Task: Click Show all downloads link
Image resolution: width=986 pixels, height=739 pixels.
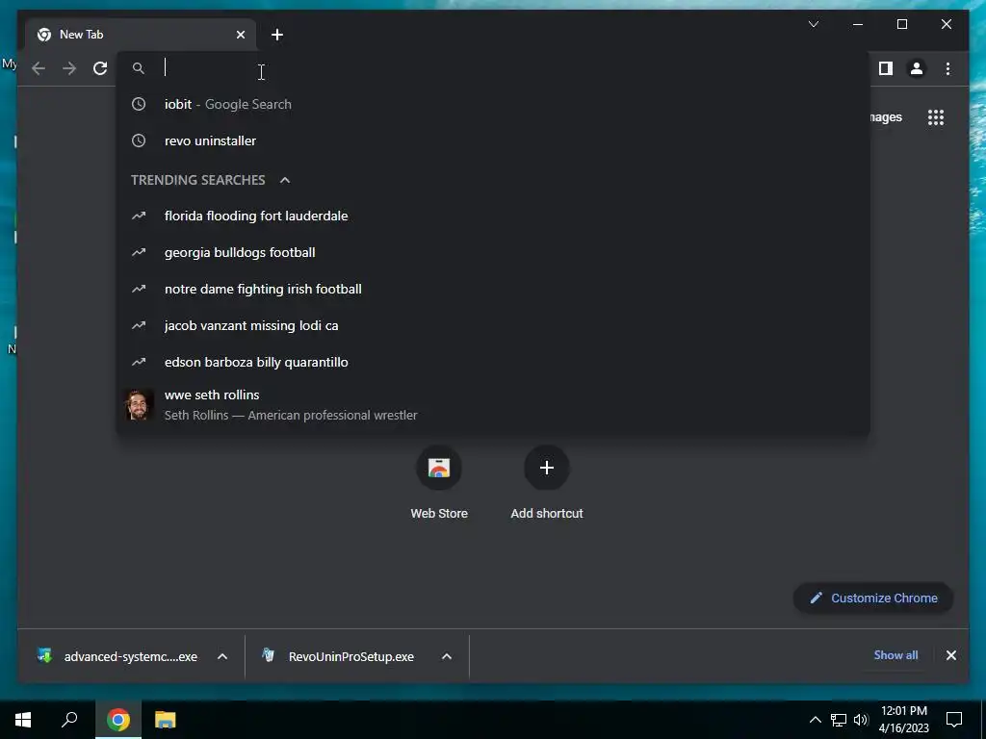Action: point(895,654)
